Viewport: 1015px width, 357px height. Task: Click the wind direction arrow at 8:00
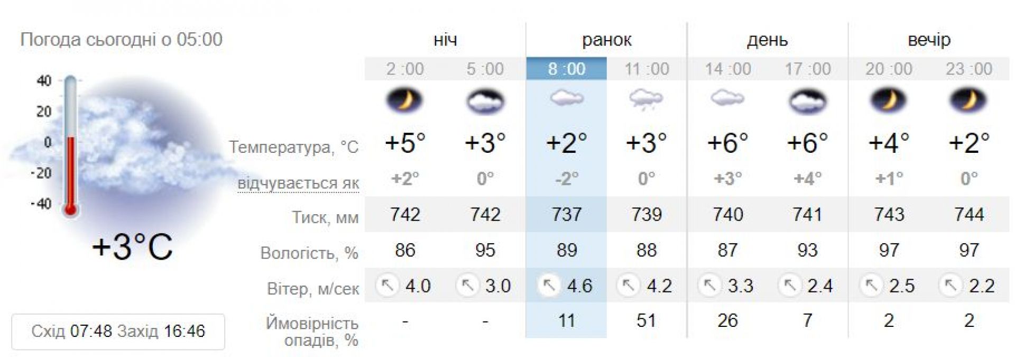[x=549, y=286]
